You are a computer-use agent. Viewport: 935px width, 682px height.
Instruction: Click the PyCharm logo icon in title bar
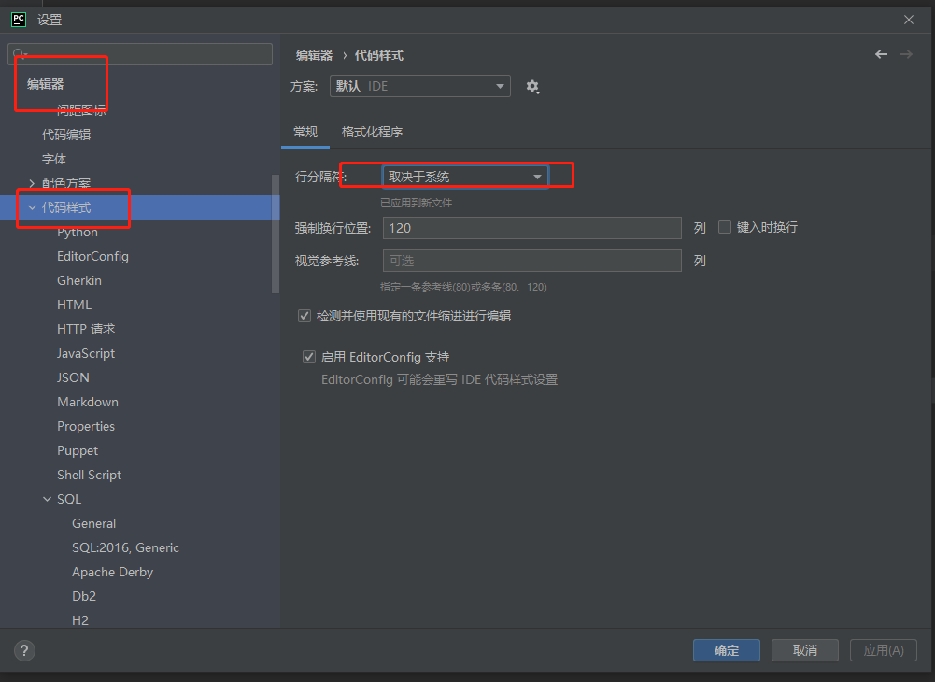19,20
